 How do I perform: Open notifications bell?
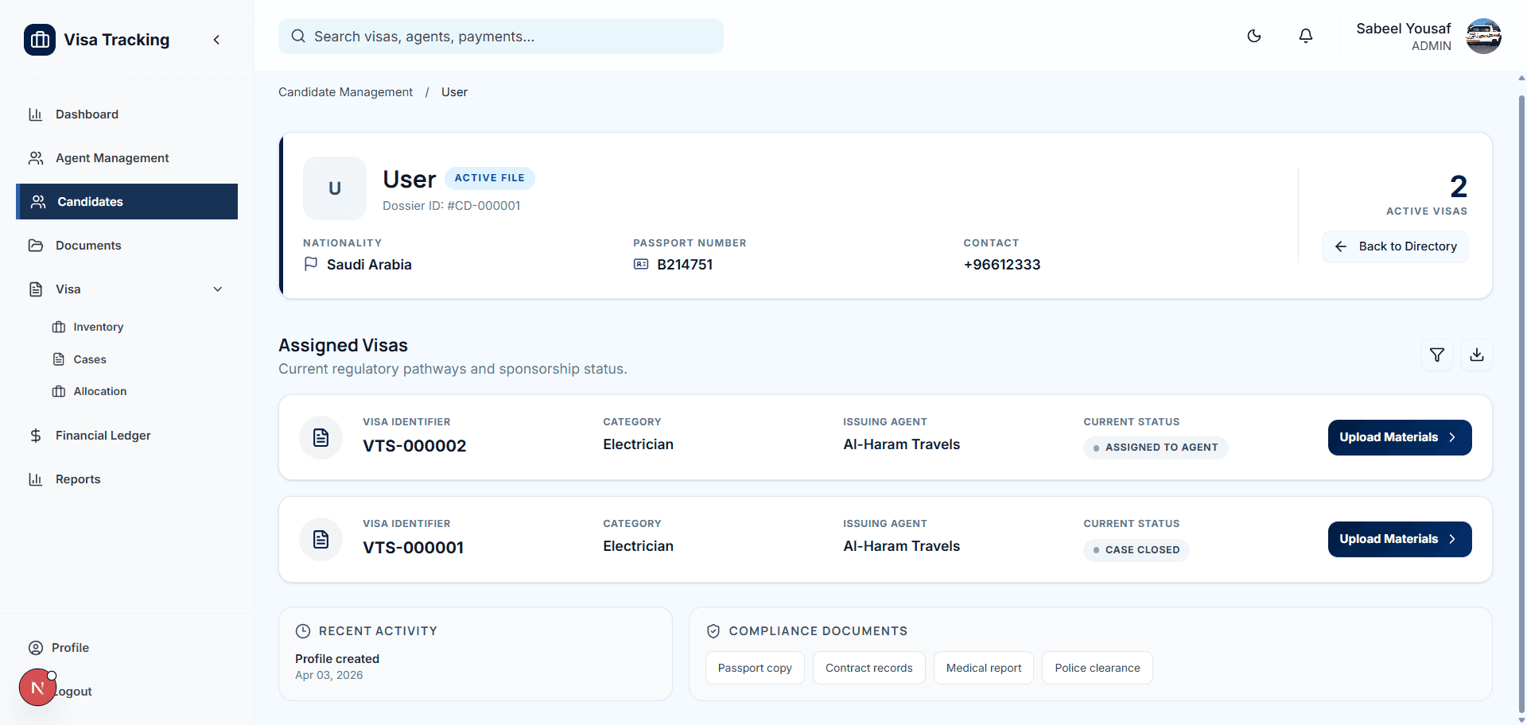click(1306, 36)
